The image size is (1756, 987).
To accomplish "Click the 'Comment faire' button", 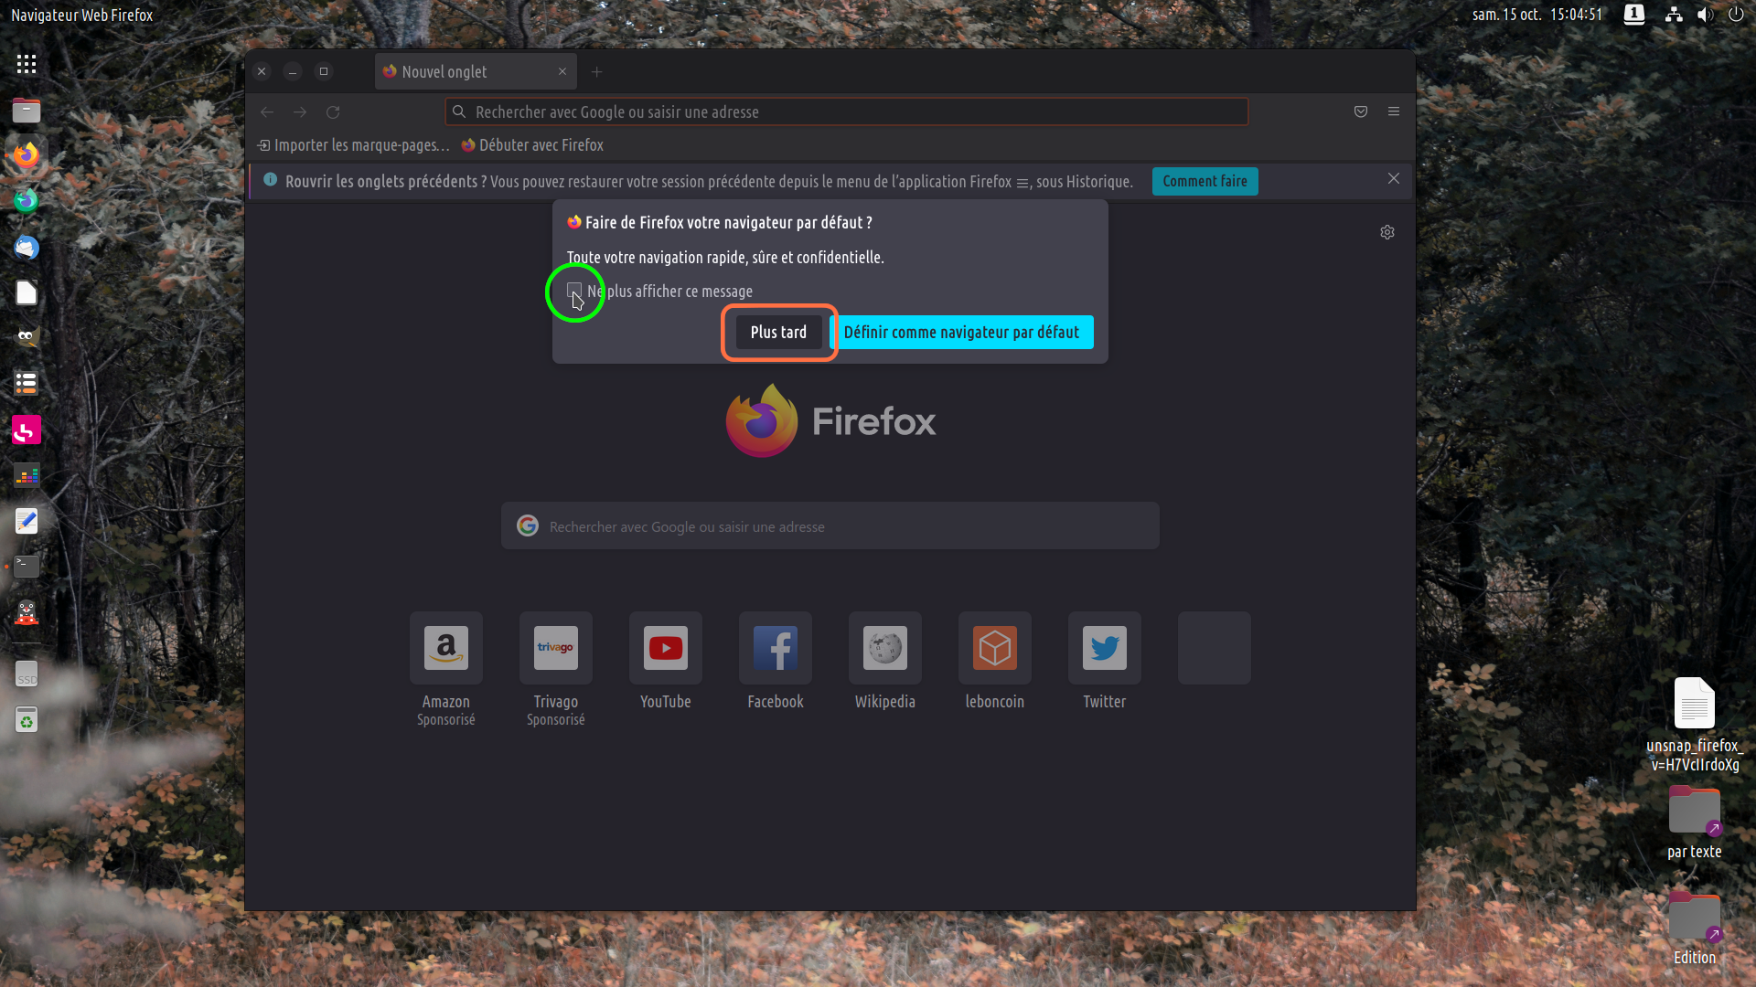I will (x=1205, y=181).
